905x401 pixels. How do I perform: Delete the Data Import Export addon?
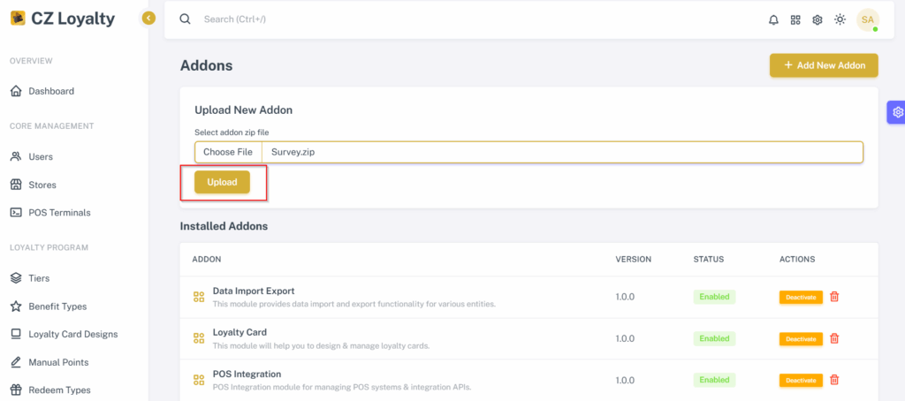[834, 297]
